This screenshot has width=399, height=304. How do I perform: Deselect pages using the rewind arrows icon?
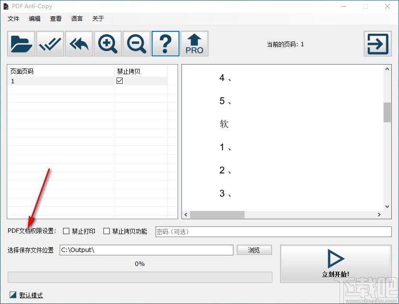point(78,43)
